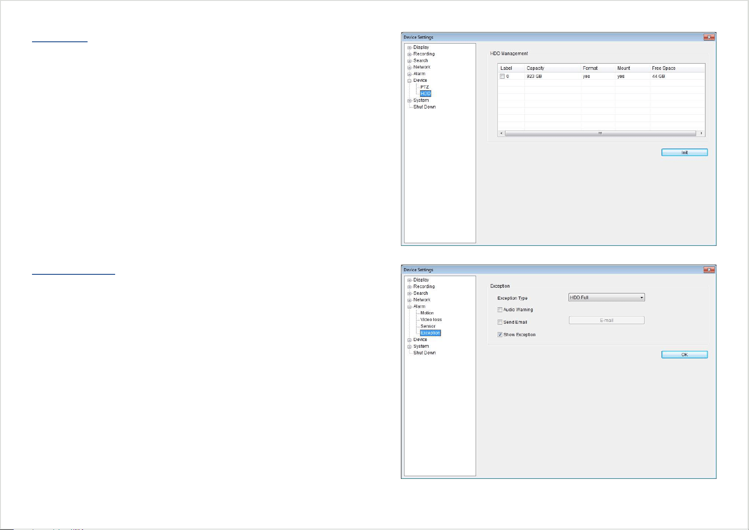Expand Display node in HDD window tree
The image size is (749, 530).
point(409,48)
